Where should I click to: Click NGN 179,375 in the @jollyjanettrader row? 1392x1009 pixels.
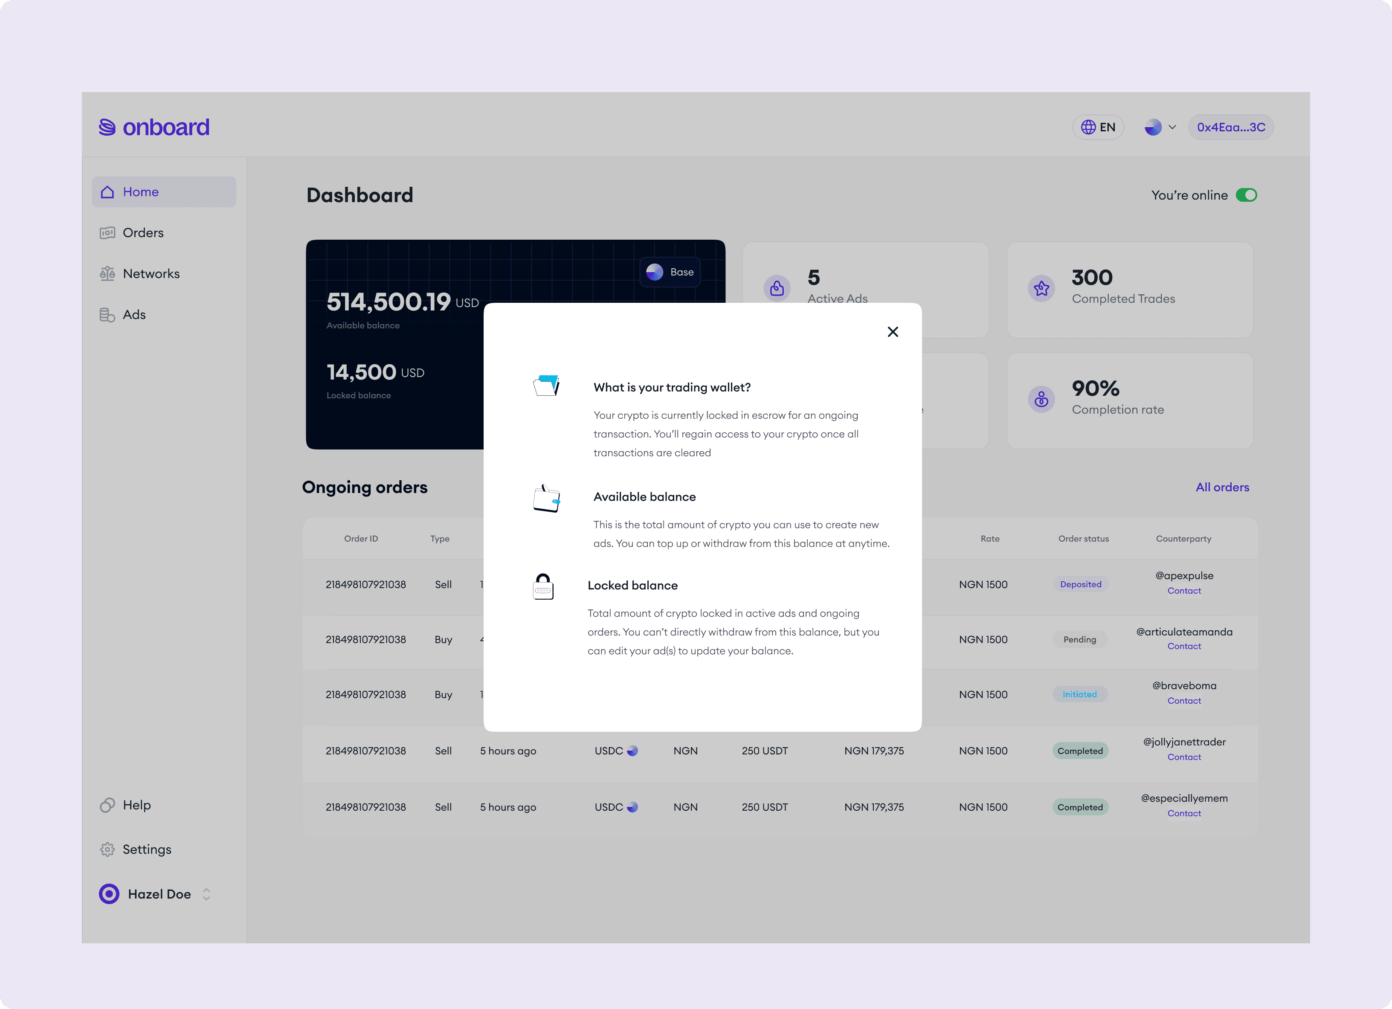pos(874,751)
